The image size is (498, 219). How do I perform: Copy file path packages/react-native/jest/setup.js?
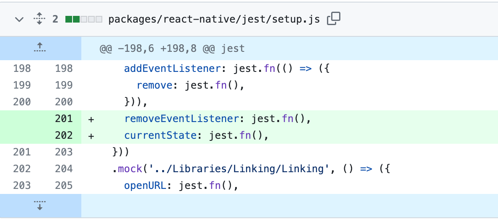[x=334, y=19]
